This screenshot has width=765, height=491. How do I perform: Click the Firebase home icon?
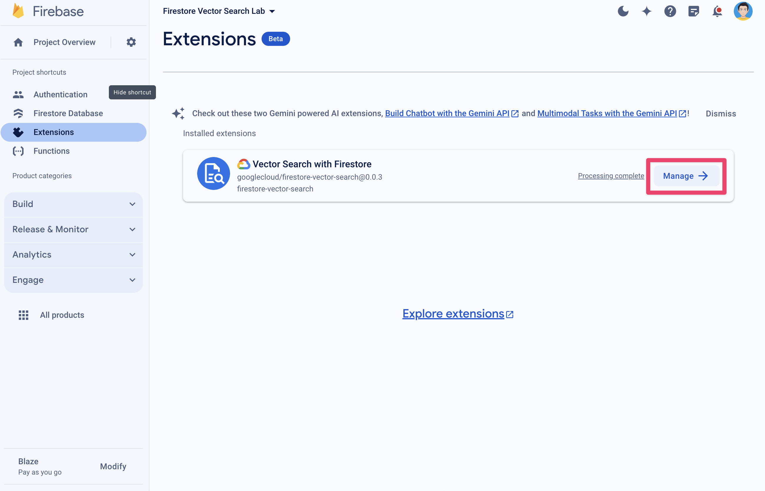point(17,42)
